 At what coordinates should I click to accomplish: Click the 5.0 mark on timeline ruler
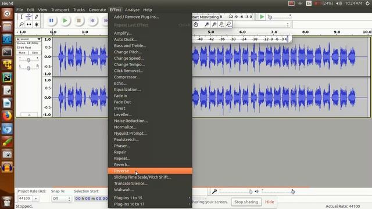tap(211, 32)
